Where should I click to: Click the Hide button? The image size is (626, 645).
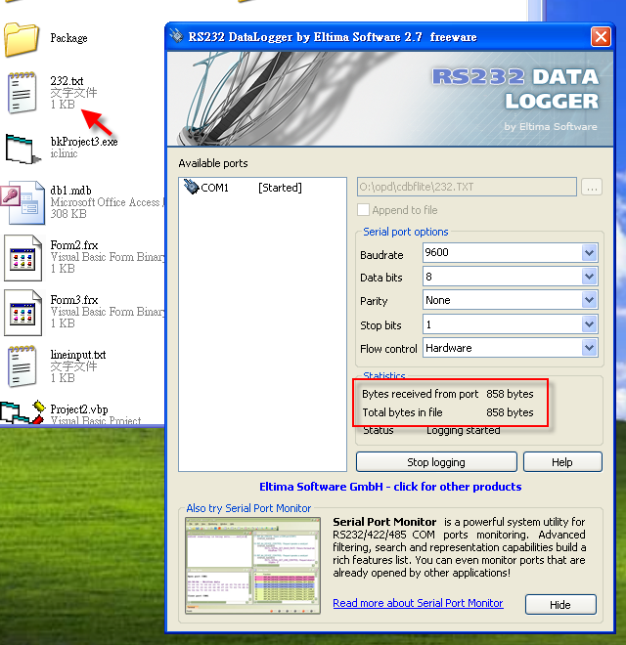560,605
